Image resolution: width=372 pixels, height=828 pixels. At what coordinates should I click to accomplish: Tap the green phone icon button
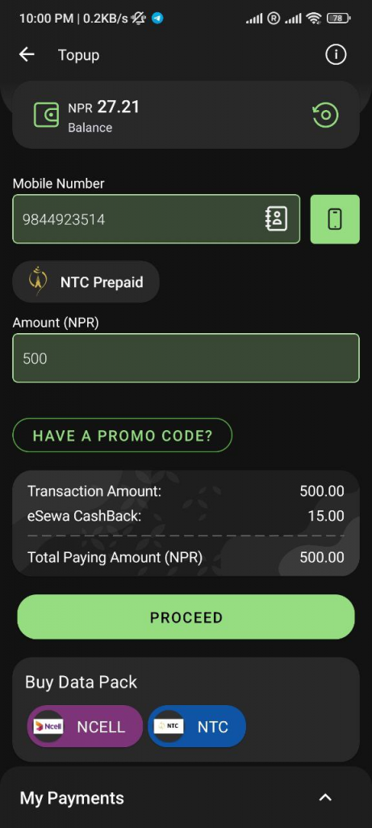click(x=335, y=219)
